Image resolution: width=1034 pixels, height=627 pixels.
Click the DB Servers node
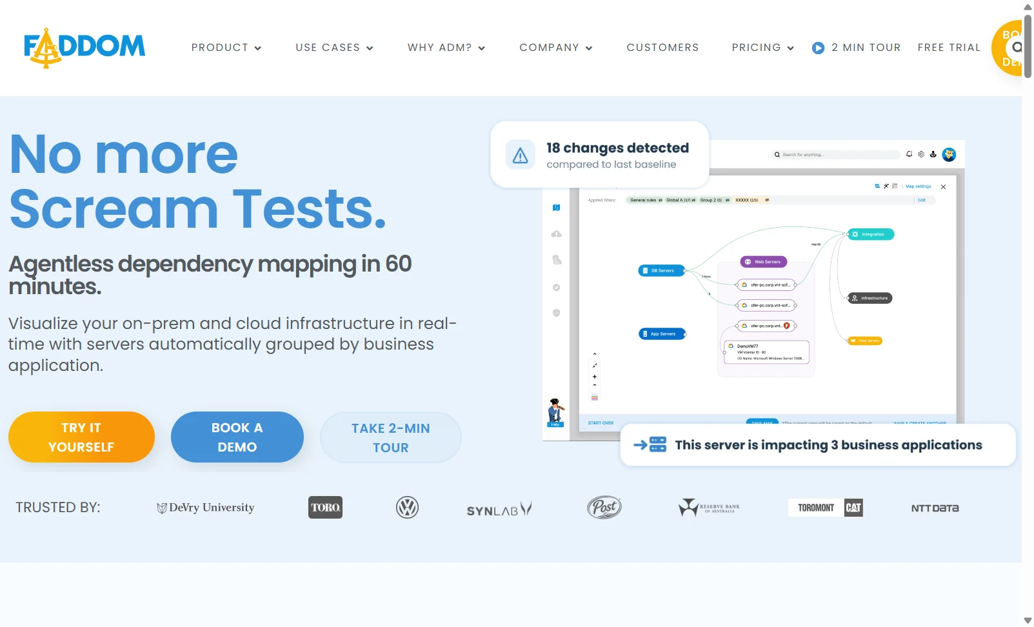(x=661, y=271)
